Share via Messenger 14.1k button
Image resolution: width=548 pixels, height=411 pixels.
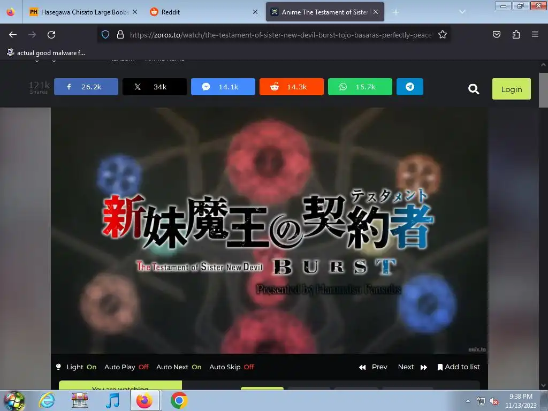[223, 87]
